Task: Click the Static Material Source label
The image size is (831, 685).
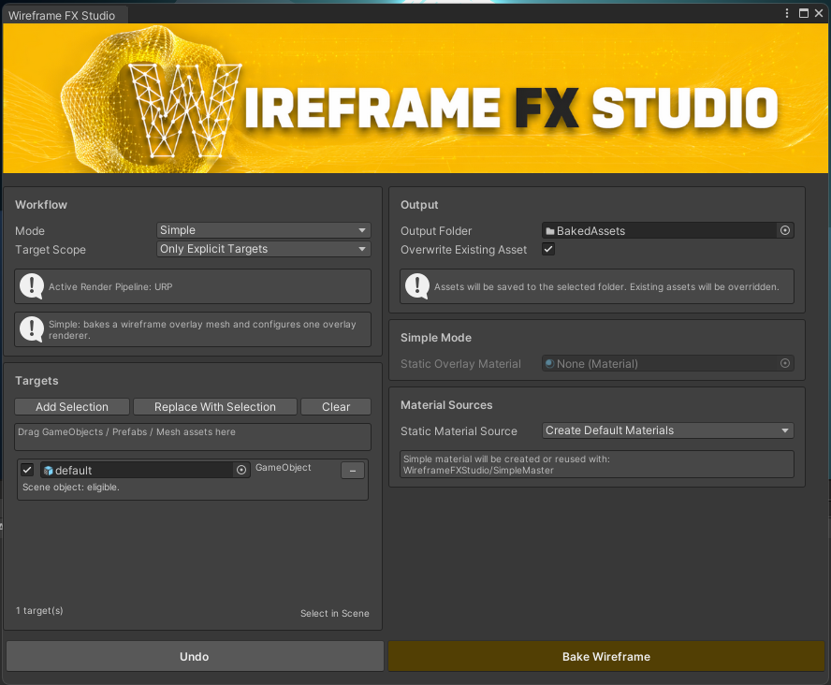Action: [459, 431]
